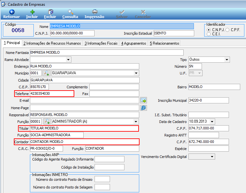This screenshot has height=193, width=246.
Task: Click the Código de Instalação field
Action: click(110, 167)
